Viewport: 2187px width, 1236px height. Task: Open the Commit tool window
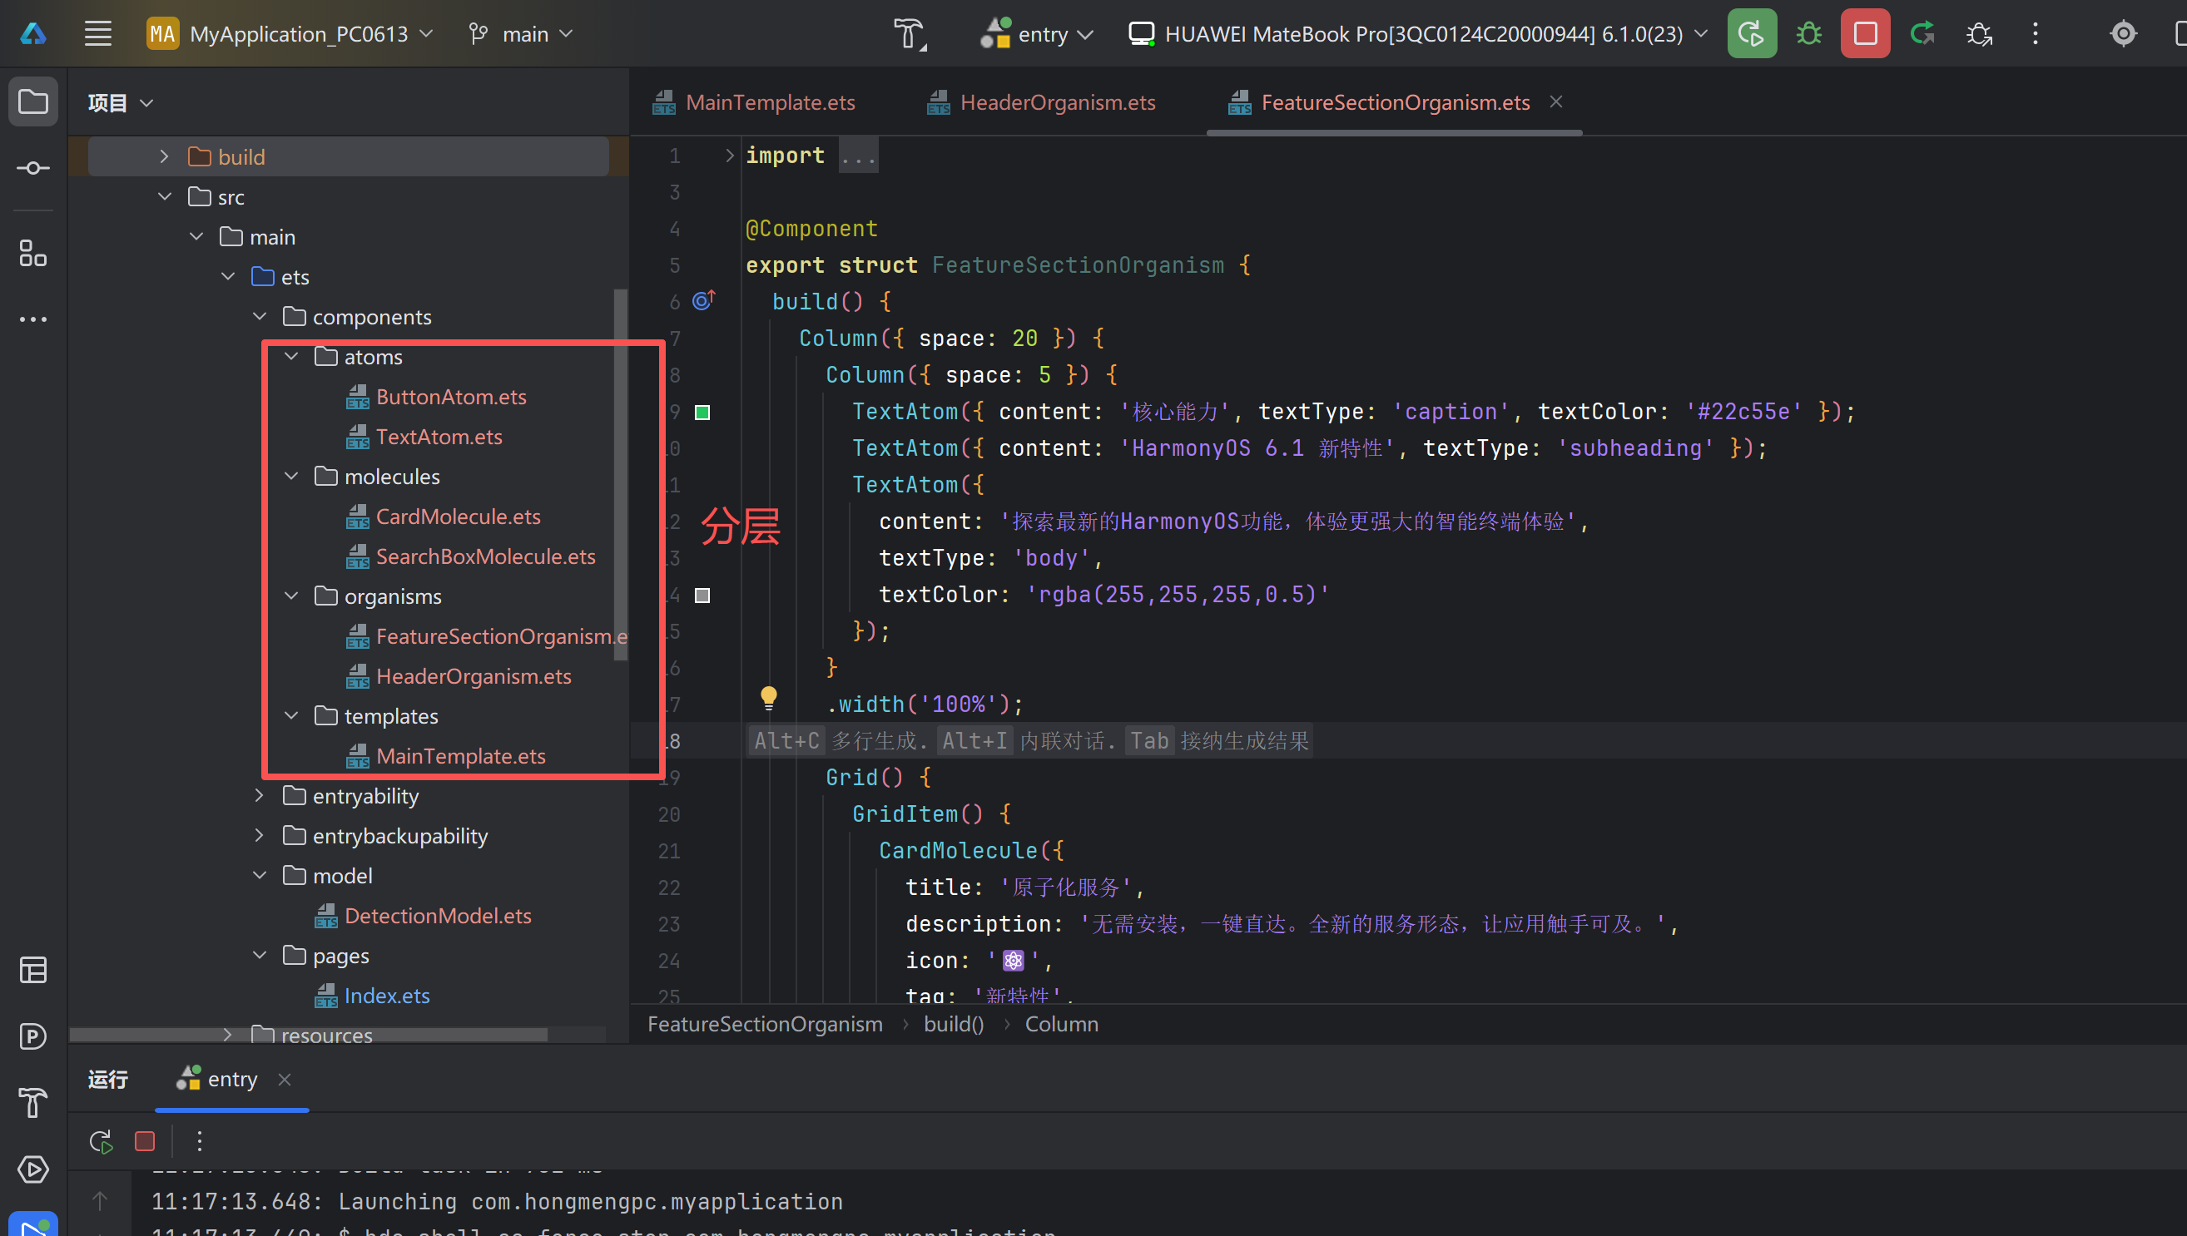[x=33, y=168]
